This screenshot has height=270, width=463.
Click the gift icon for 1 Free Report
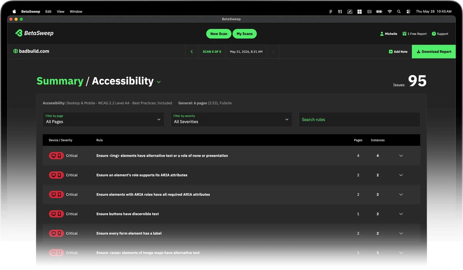pos(404,34)
